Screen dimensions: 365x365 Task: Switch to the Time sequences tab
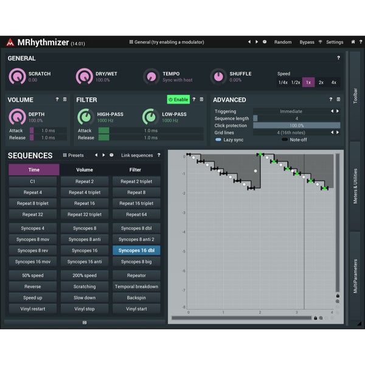point(34,170)
